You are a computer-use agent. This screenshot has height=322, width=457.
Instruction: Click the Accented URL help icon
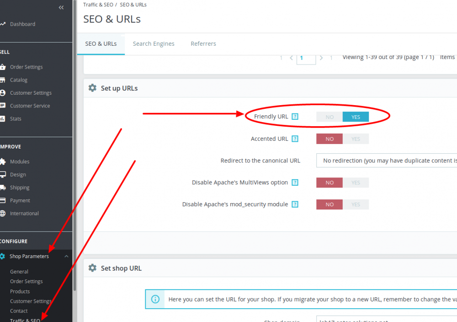point(295,139)
